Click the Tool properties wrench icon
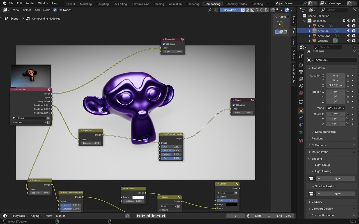Image resolution: width=359 pixels, height=224 pixels. pyautogui.click(x=301, y=56)
